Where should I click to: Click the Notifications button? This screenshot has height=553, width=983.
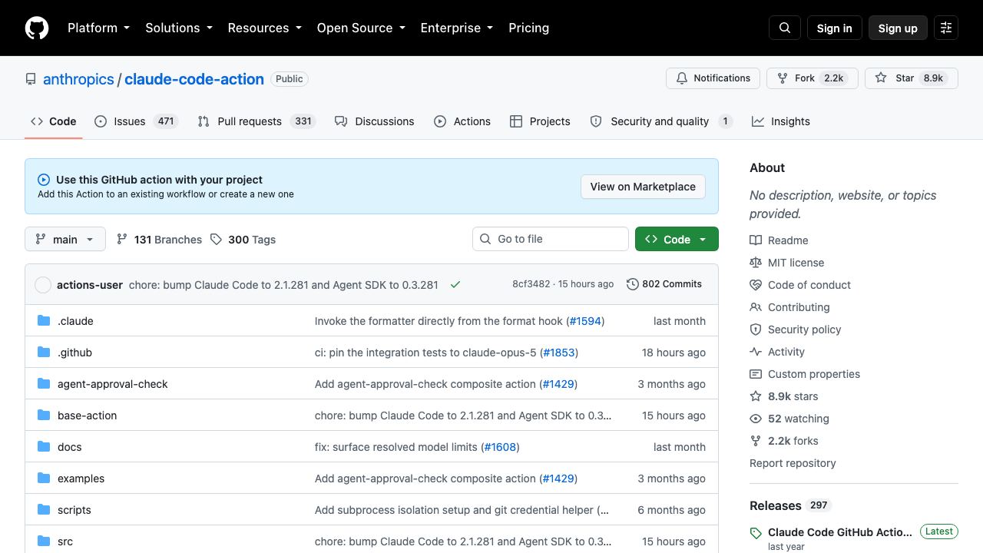713,78
